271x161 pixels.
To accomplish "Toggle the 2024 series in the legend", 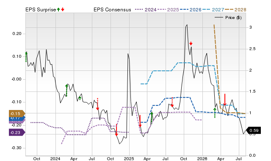I will (x=146, y=10).
